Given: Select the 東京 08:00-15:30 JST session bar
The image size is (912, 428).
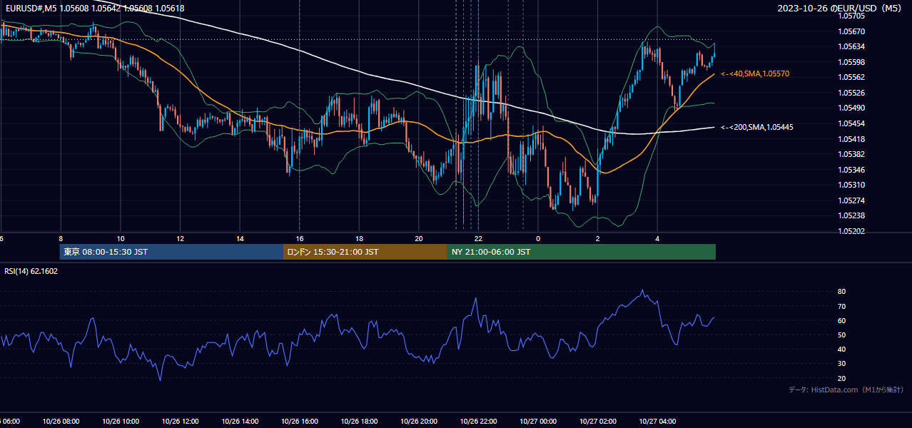Looking at the screenshot, I should point(171,252).
